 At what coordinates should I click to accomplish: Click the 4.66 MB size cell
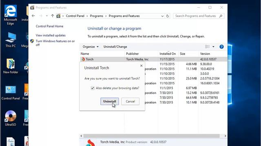[x=191, y=64]
